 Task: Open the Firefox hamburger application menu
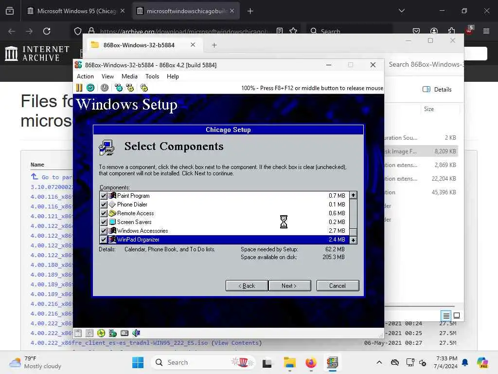[486, 31]
